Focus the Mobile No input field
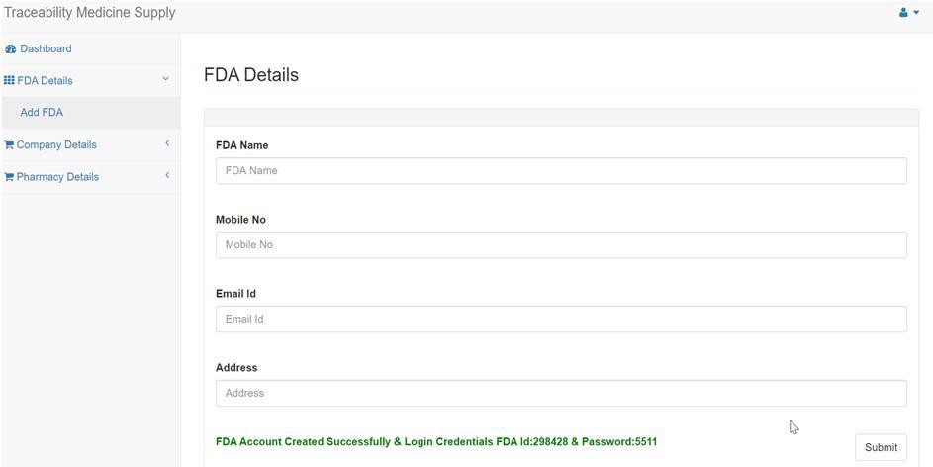The height and width of the screenshot is (467, 933). 561,245
